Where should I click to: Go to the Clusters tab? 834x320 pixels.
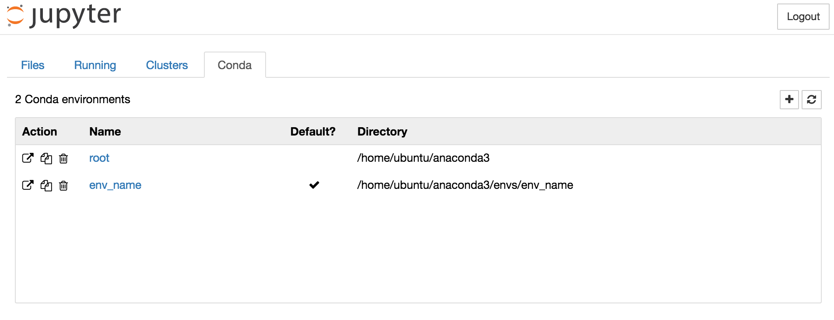pos(167,65)
